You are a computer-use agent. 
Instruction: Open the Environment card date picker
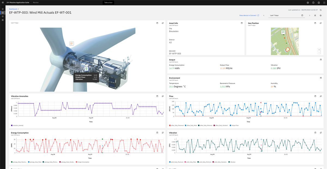tap(321, 78)
